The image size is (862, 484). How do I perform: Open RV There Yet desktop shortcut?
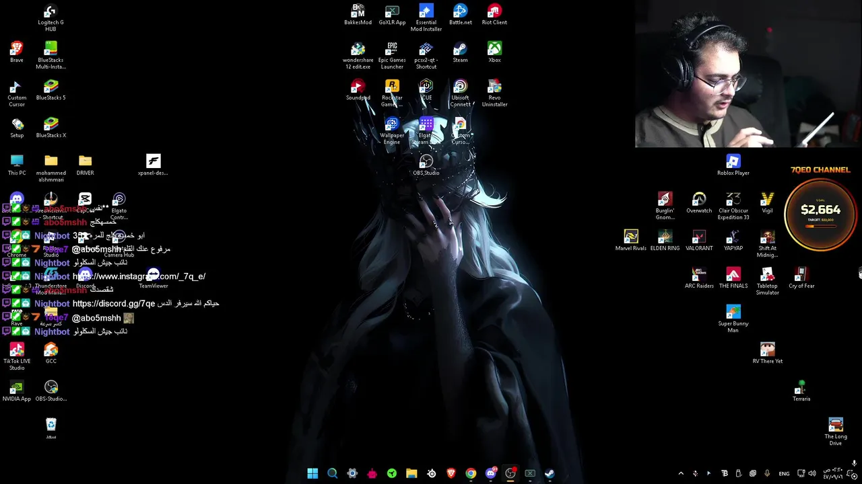(767, 354)
